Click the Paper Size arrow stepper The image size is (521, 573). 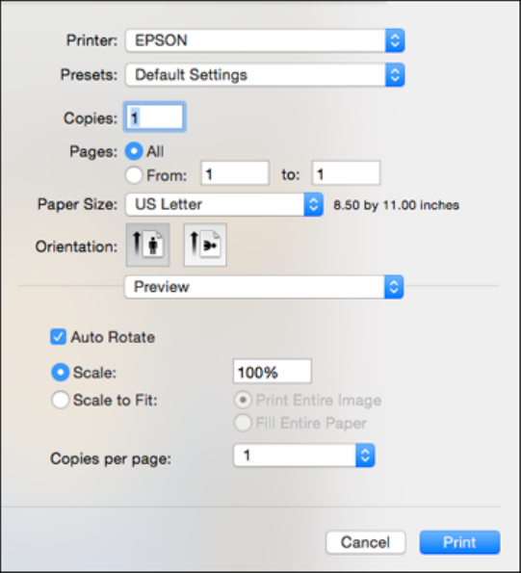[314, 204]
